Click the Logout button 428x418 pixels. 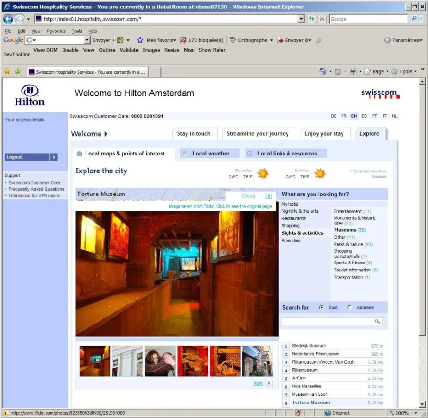click(31, 157)
